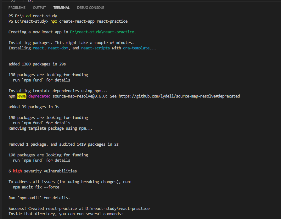Viewport: 281px width, 219px height.
Task: Click 'npm audit fix --force' command line
Action: coord(36,187)
